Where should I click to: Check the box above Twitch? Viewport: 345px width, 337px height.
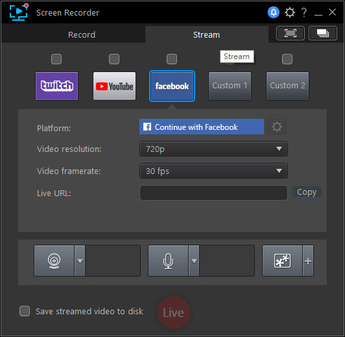click(56, 59)
